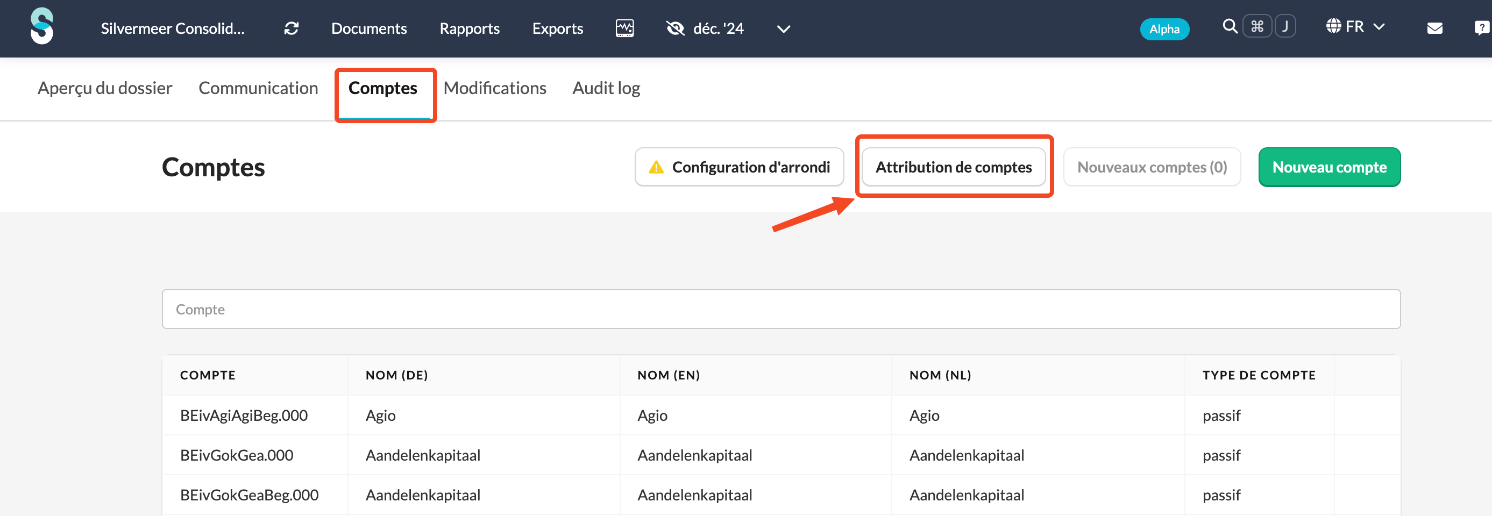Click Agio in the NOM (DE) column
This screenshot has width=1492, height=516.
pos(380,415)
